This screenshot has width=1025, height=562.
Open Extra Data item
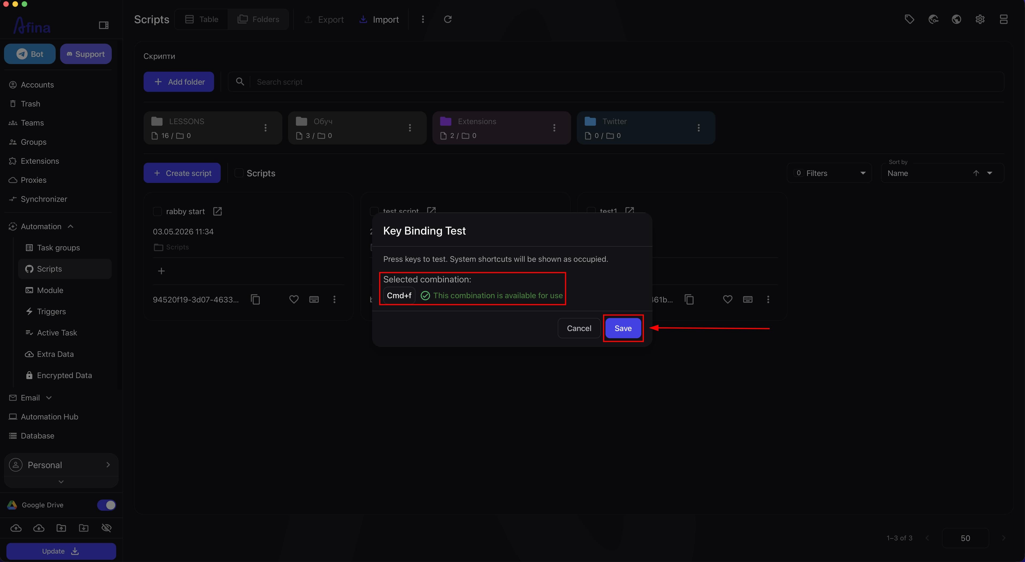55,354
